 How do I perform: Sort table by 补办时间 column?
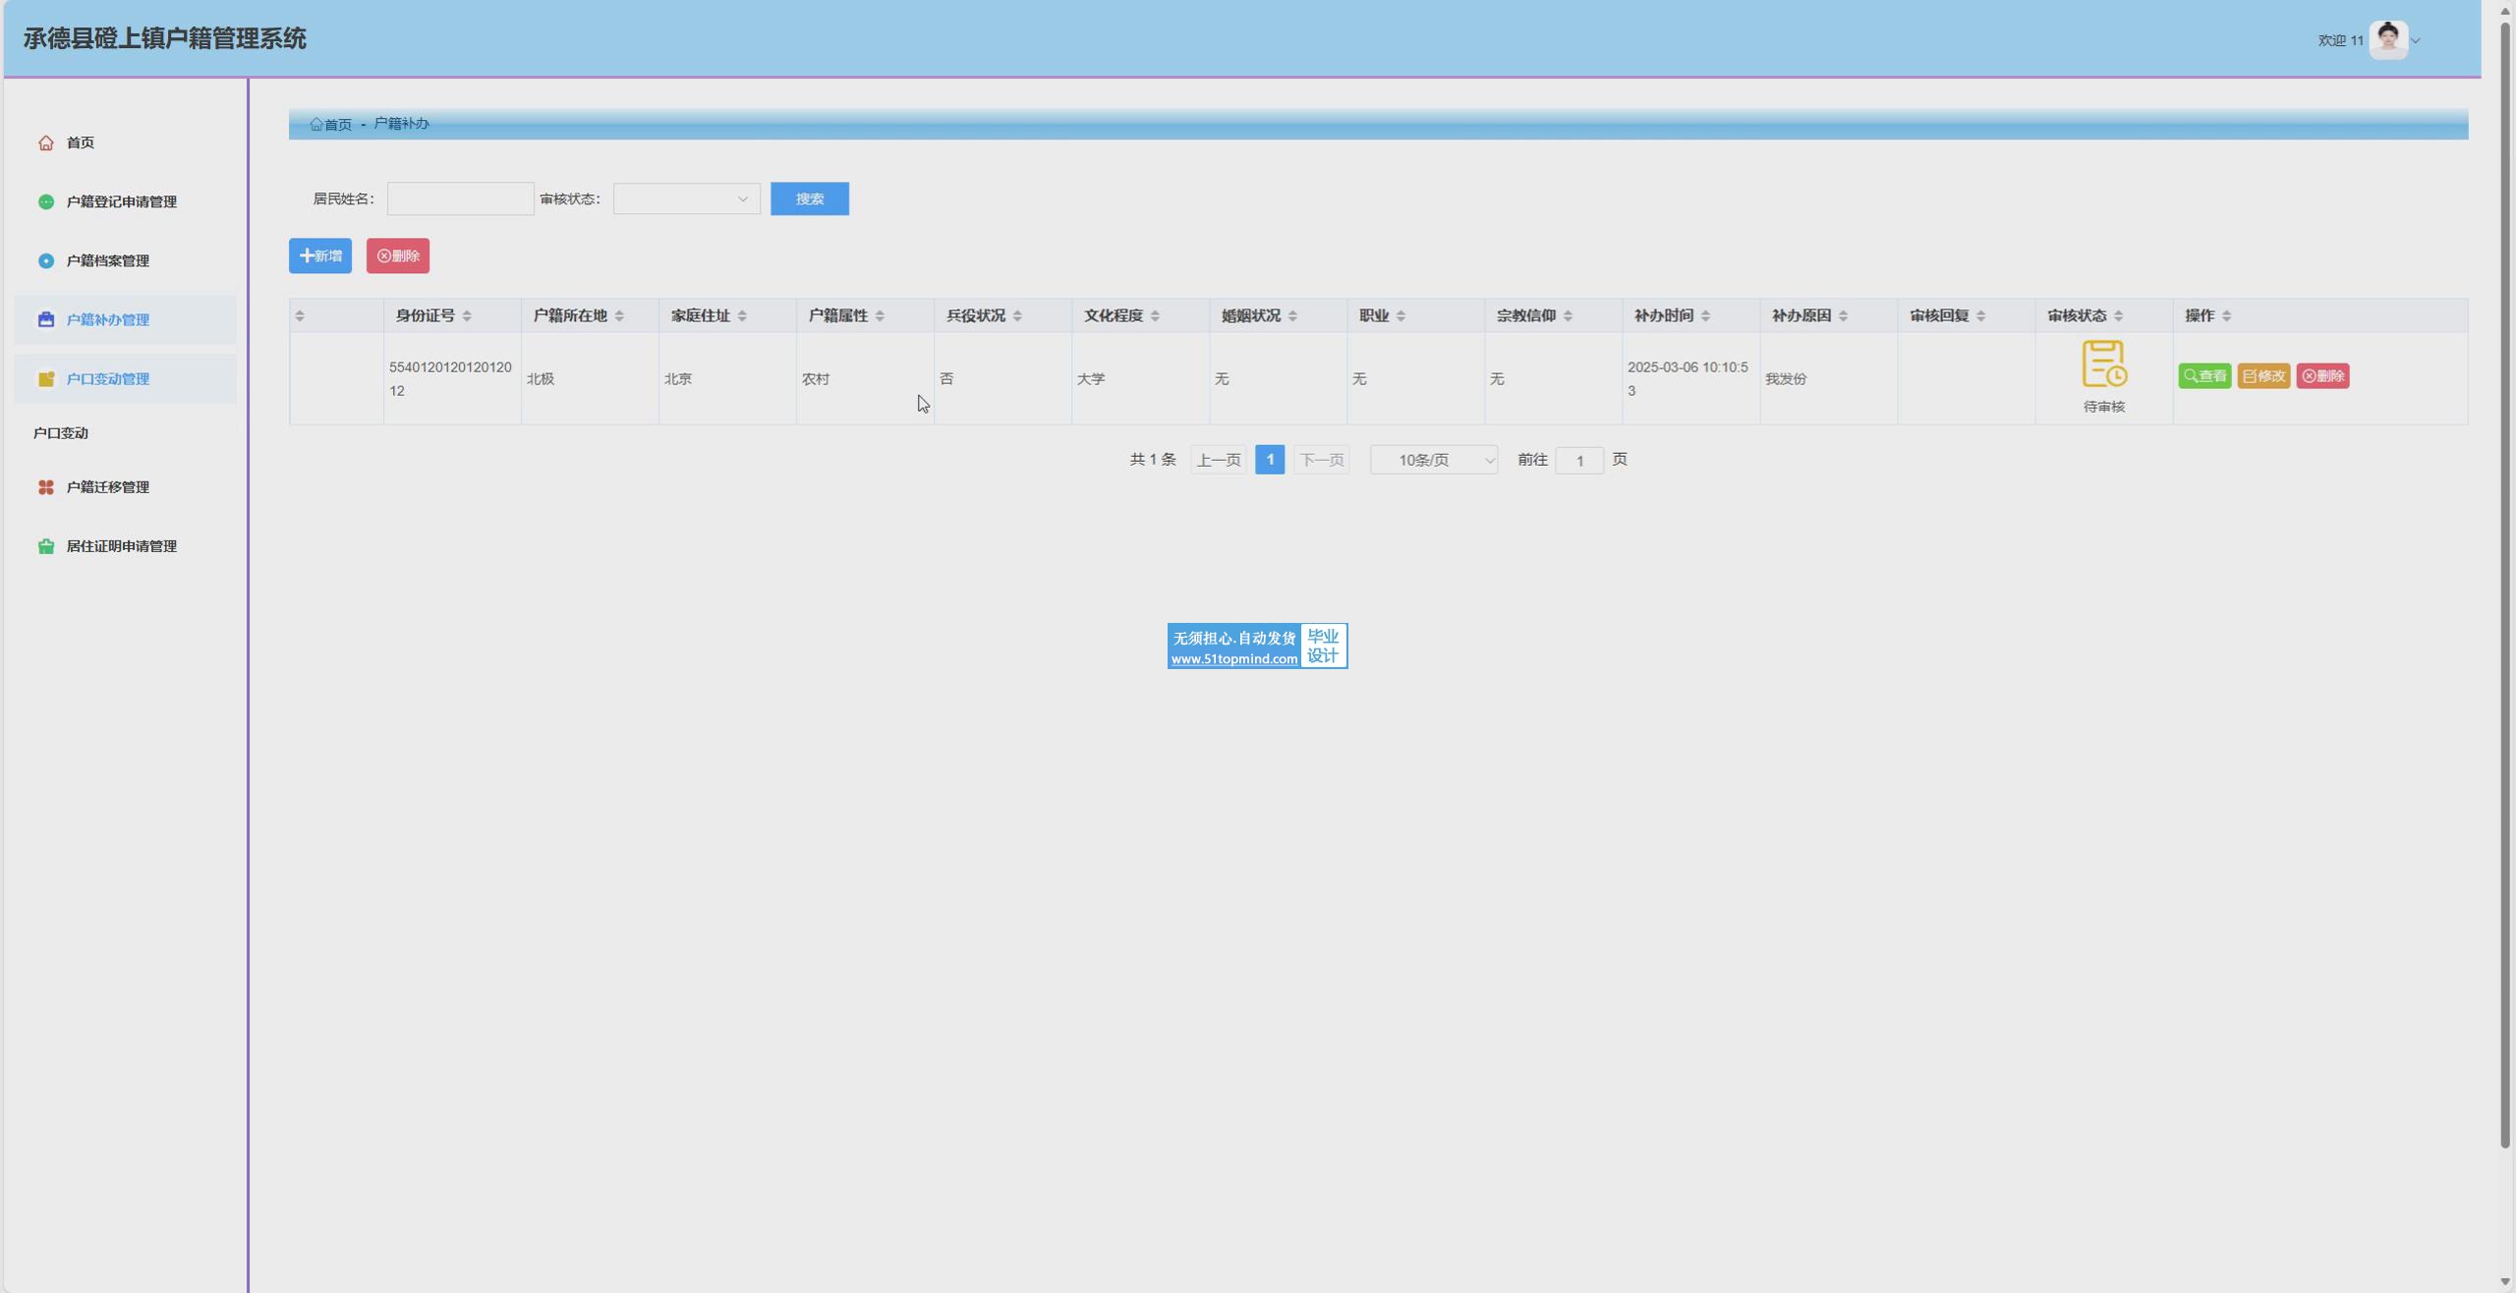pyautogui.click(x=1705, y=316)
